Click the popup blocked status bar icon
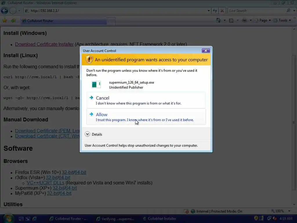Viewport: 297px width, 223px height. coord(186,211)
